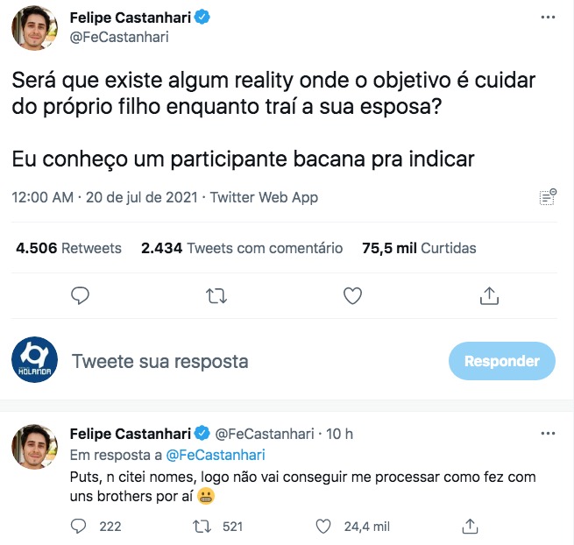View the 4.506 Retweets list

68,248
